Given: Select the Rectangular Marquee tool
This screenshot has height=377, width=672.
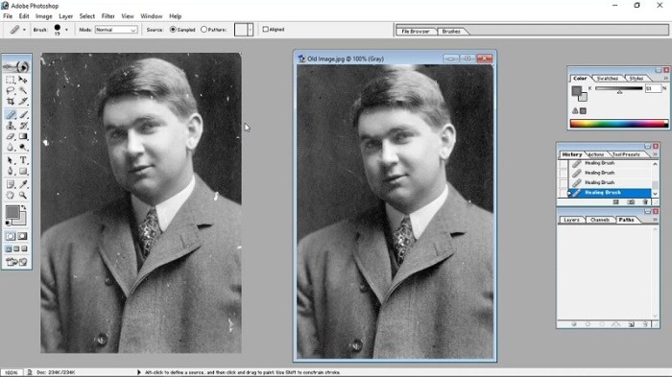Looking at the screenshot, I should click(11, 80).
